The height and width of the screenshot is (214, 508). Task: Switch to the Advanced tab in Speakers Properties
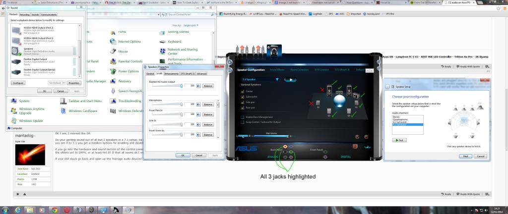point(201,74)
